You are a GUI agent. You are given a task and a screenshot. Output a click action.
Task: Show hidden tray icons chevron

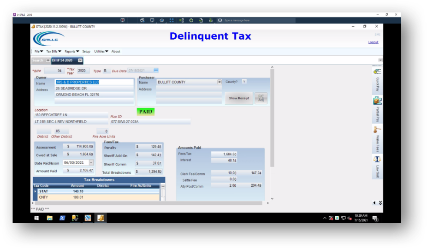coord(325,218)
